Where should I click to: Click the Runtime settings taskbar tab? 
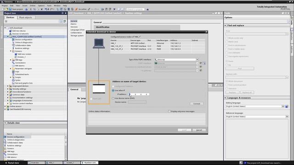(x=90, y=163)
